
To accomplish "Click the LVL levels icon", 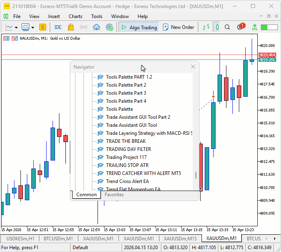I will point(255,27).
